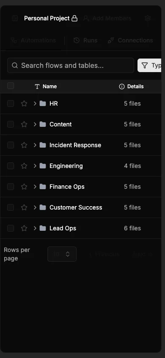
Task: Expand the Customer Success folder chevron
Action: pos(35,207)
